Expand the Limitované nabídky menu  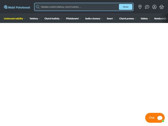[14, 19]
